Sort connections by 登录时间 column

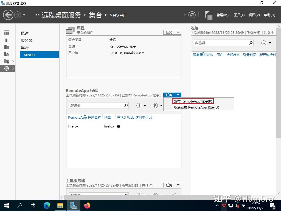249,55
